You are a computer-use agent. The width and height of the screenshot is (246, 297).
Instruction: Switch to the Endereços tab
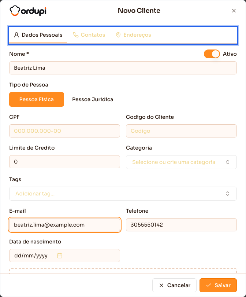pos(133,35)
